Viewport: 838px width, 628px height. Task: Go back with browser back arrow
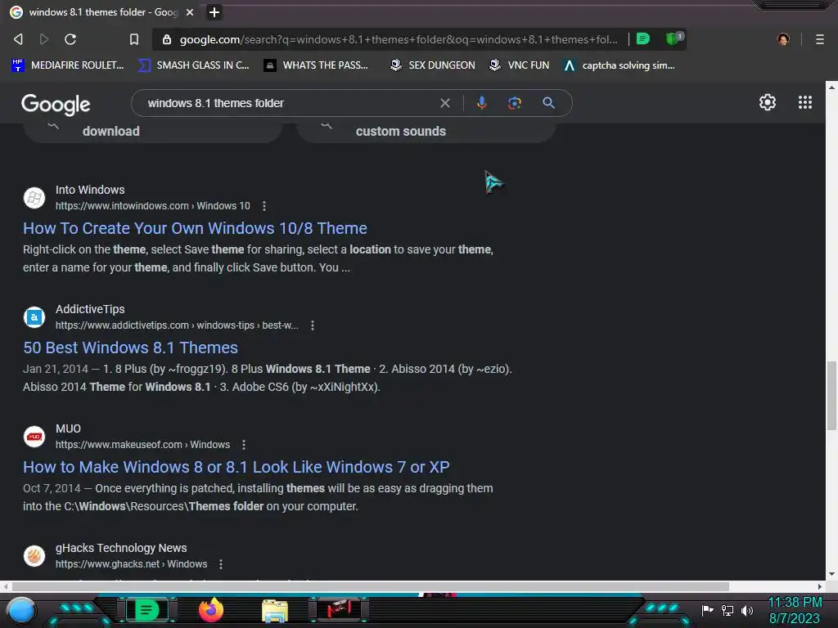(x=18, y=39)
